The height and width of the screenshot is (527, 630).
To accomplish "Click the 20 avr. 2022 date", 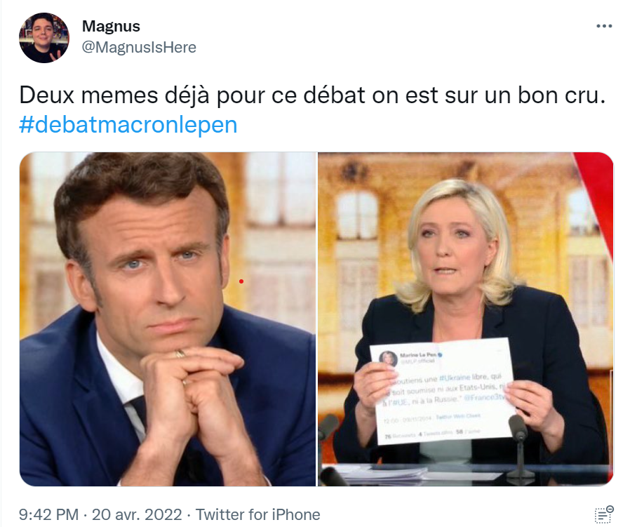I will (x=137, y=514).
